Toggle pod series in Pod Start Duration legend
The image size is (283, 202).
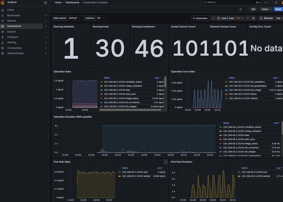(x=254, y=172)
